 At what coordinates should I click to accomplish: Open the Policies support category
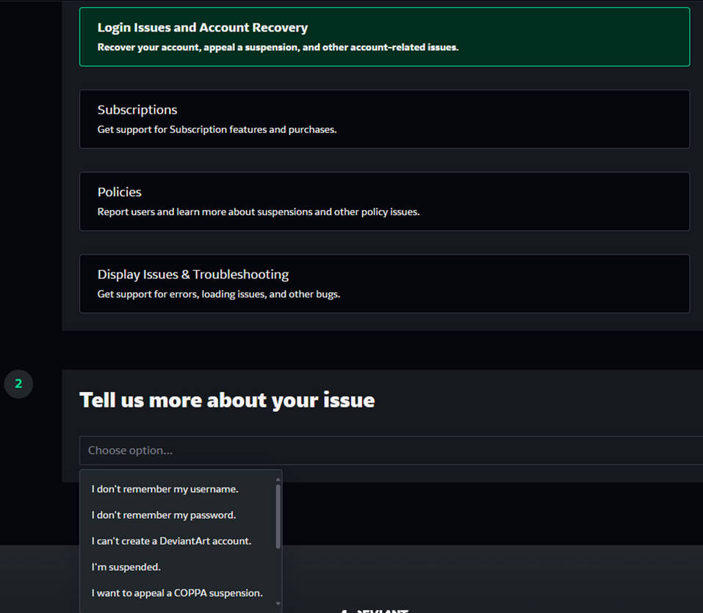(384, 202)
